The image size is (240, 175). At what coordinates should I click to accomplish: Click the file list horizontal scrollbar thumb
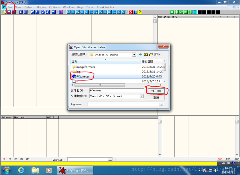[100, 85]
